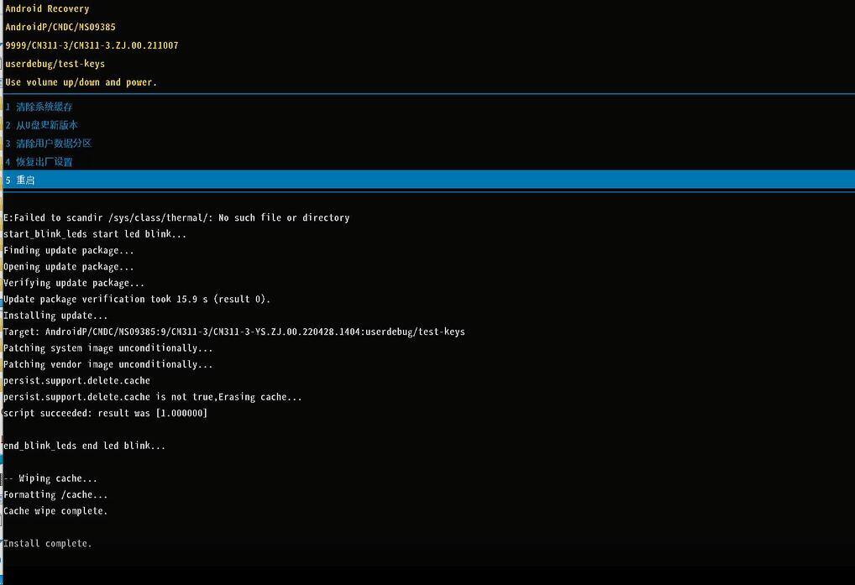
Task: Click the Android Recovery title text
Action: point(47,9)
